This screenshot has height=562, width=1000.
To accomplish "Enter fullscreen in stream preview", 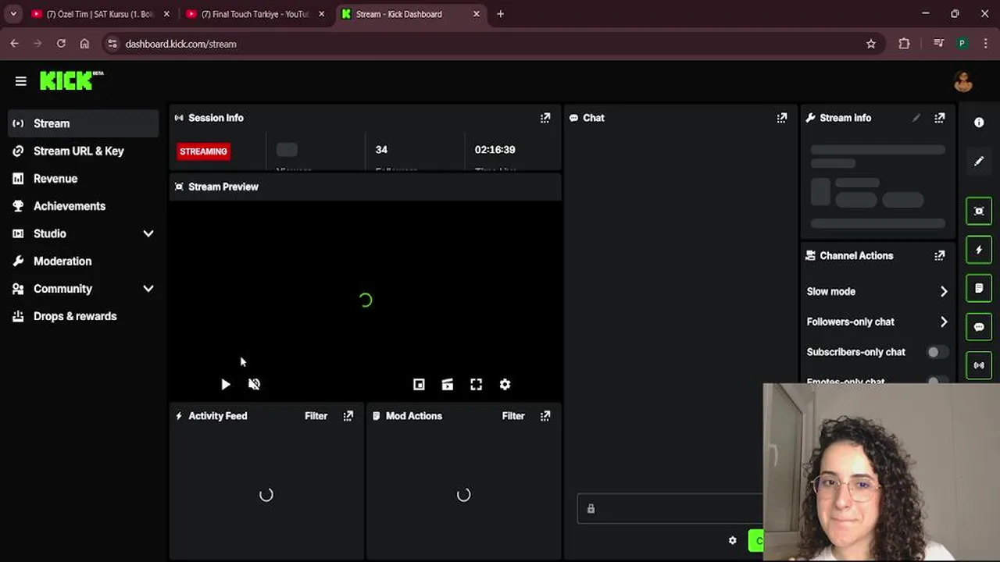I will pos(477,384).
